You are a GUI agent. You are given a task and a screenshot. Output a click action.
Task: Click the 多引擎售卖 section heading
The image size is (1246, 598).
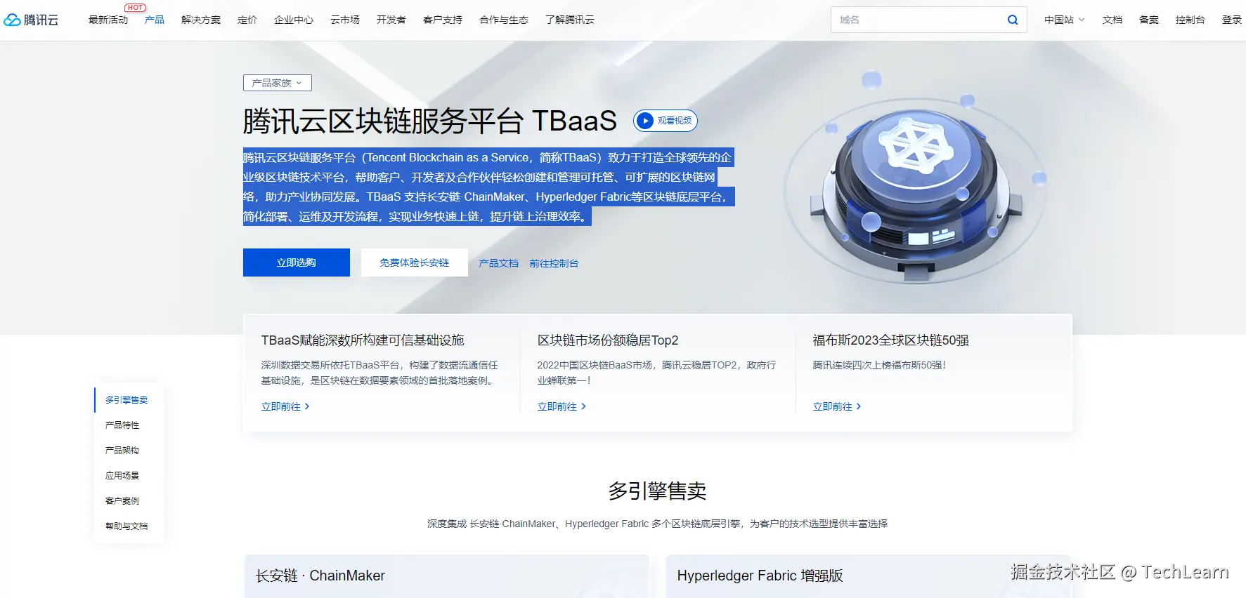click(657, 491)
